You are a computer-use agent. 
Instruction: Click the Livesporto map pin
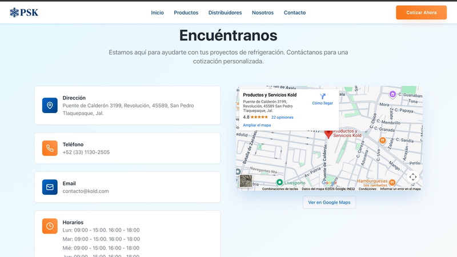coord(279,182)
